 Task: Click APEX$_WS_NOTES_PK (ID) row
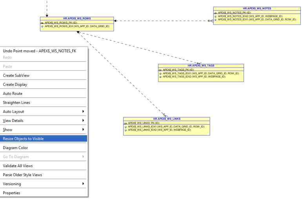click(235, 13)
